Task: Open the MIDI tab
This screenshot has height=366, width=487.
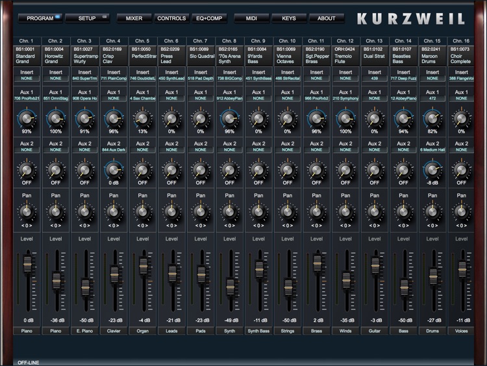Action: click(251, 18)
